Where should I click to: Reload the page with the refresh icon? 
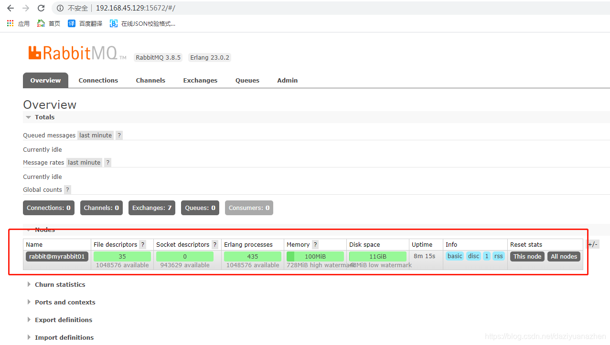41,8
